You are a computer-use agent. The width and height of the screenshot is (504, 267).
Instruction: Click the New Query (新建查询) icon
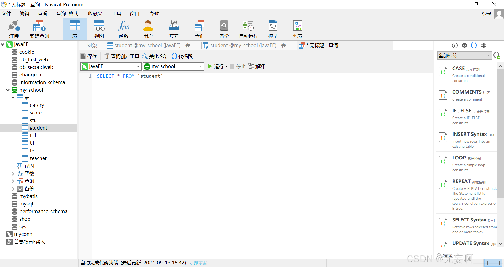coord(40,29)
